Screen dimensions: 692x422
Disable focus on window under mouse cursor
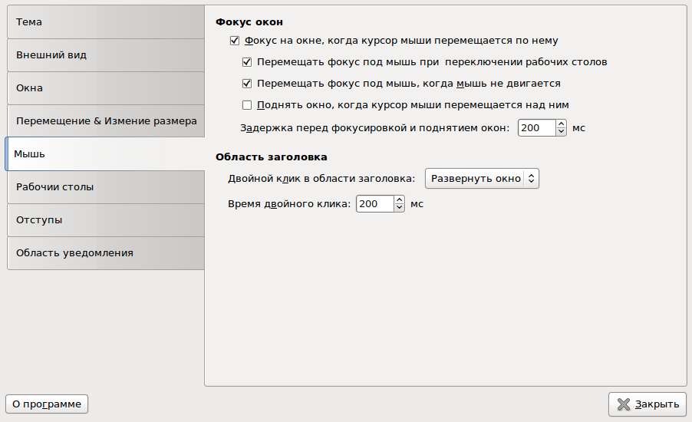[235, 41]
